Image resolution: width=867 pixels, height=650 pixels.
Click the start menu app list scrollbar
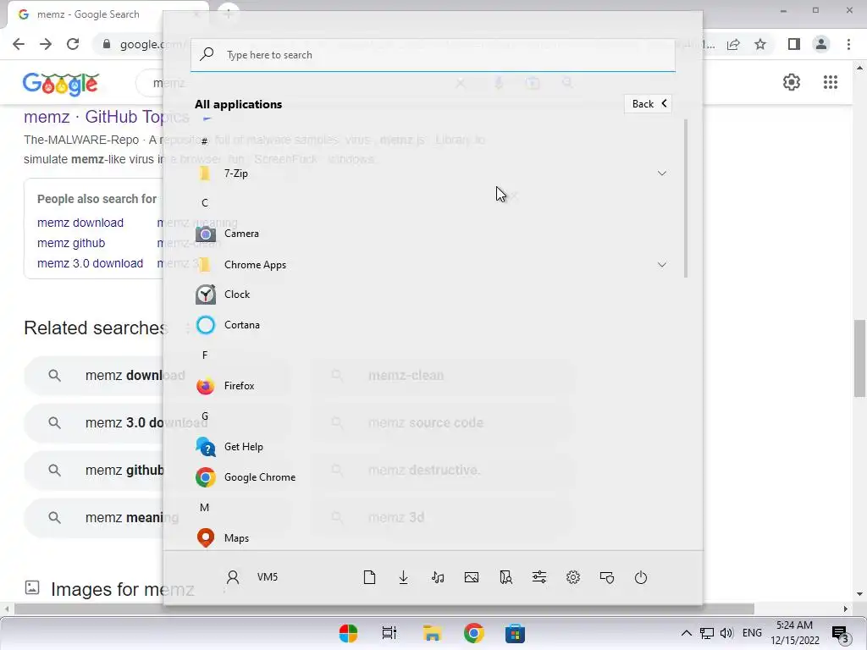686,198
